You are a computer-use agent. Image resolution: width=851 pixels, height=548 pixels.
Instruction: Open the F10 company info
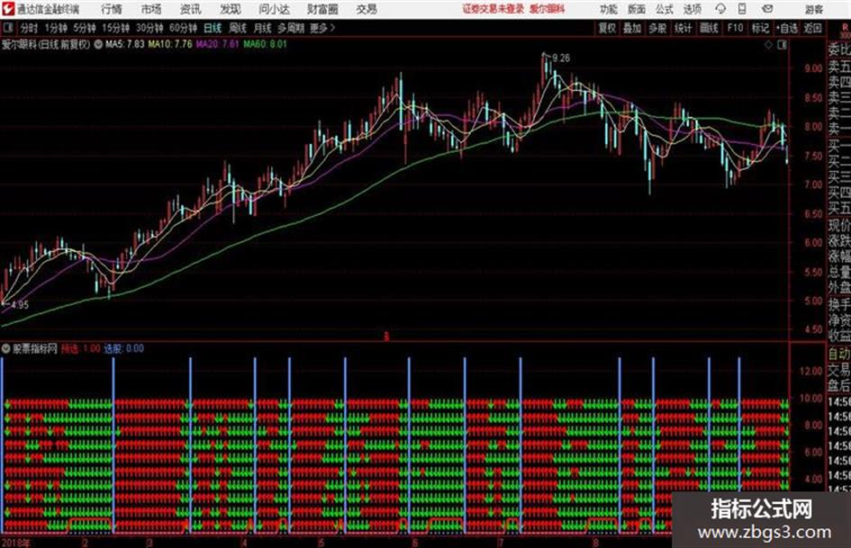pos(735,28)
